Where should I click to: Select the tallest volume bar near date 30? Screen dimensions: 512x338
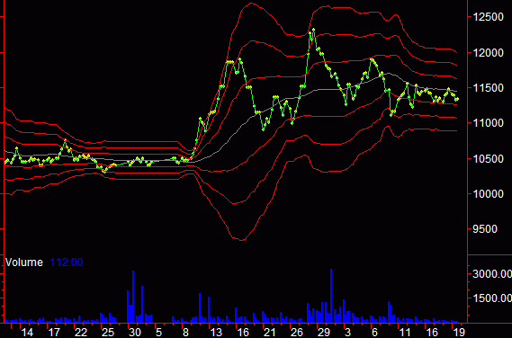coord(133,297)
